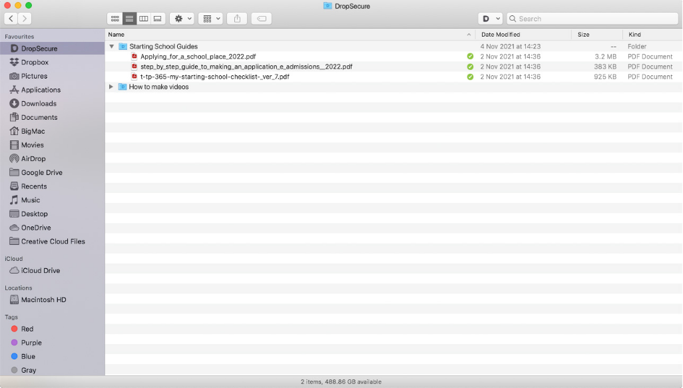
Task: Select Applying_for_a_school_place_2022.pdf
Action: click(x=198, y=57)
